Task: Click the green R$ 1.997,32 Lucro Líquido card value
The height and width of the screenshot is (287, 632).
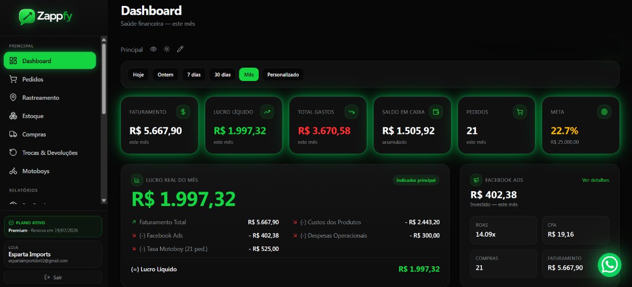Action: coord(240,131)
